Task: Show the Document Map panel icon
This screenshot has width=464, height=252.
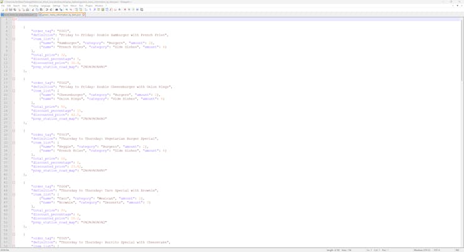Action: (103, 9)
